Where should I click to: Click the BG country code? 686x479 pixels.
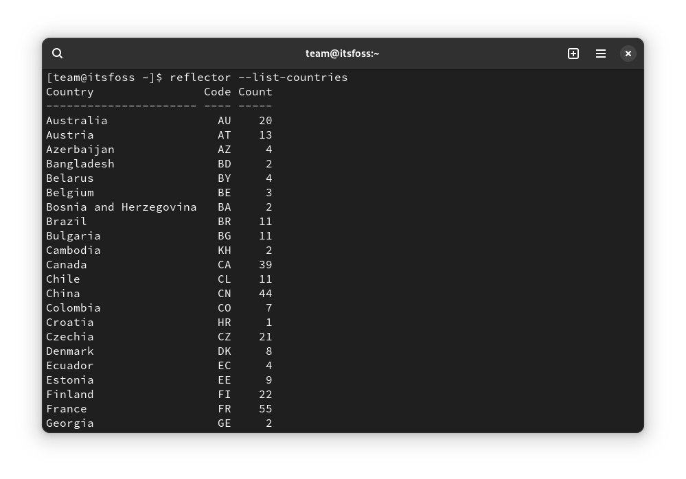[225, 236]
